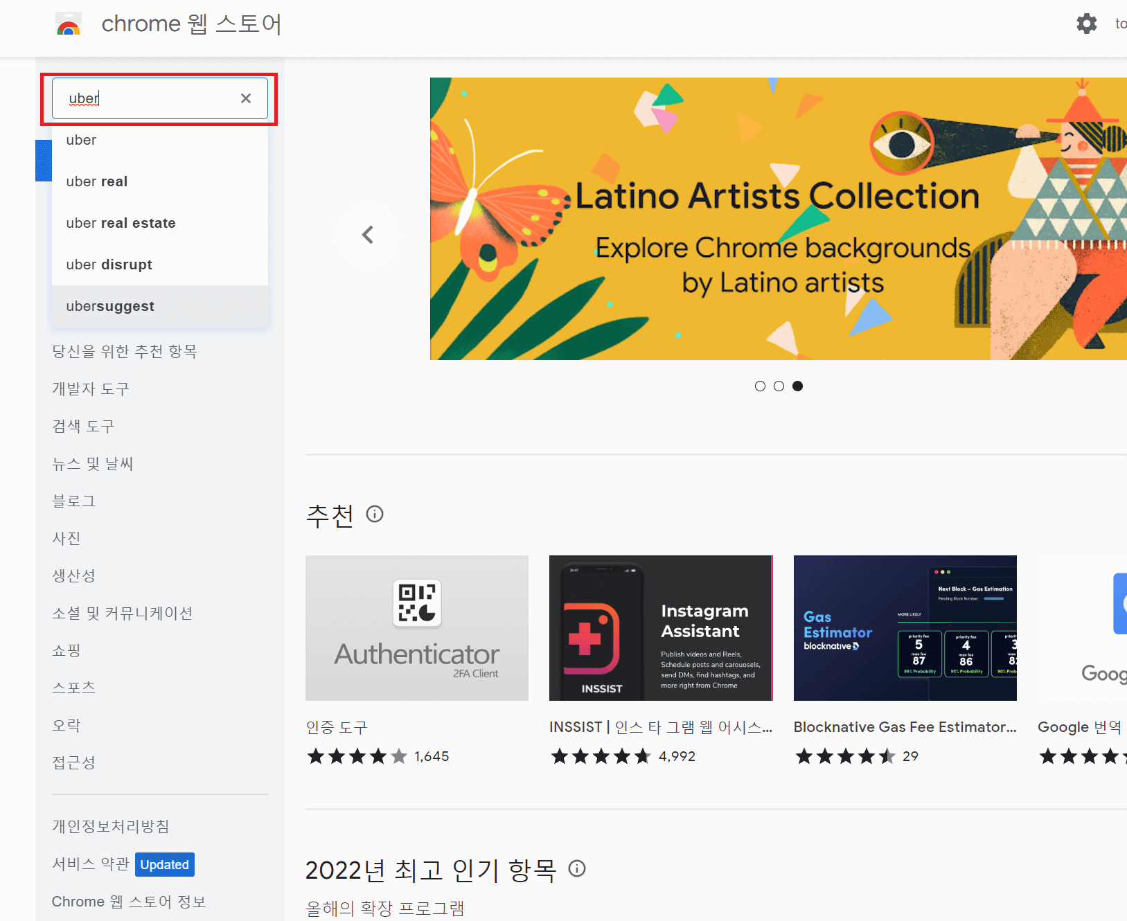Click the Google 번역 title

pyautogui.click(x=1079, y=727)
